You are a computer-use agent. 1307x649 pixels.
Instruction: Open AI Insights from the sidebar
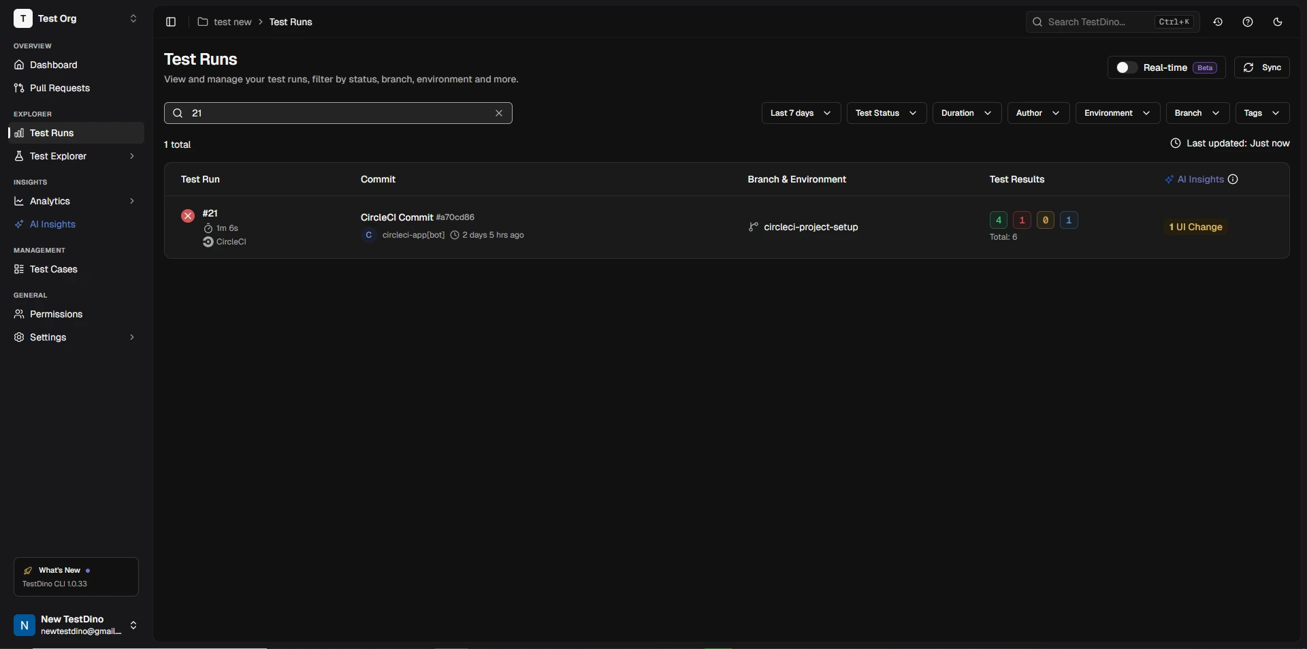54,224
